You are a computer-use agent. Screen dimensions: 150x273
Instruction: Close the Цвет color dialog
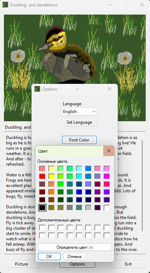pyautogui.click(x=109, y=151)
